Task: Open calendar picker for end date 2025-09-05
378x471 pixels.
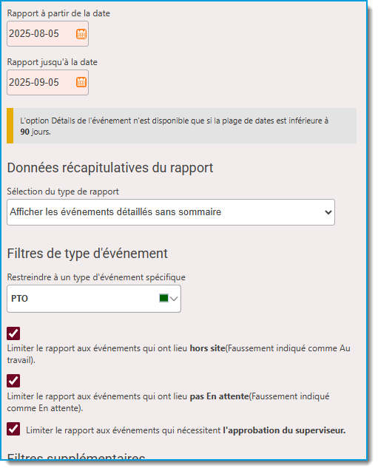Action: pyautogui.click(x=81, y=82)
